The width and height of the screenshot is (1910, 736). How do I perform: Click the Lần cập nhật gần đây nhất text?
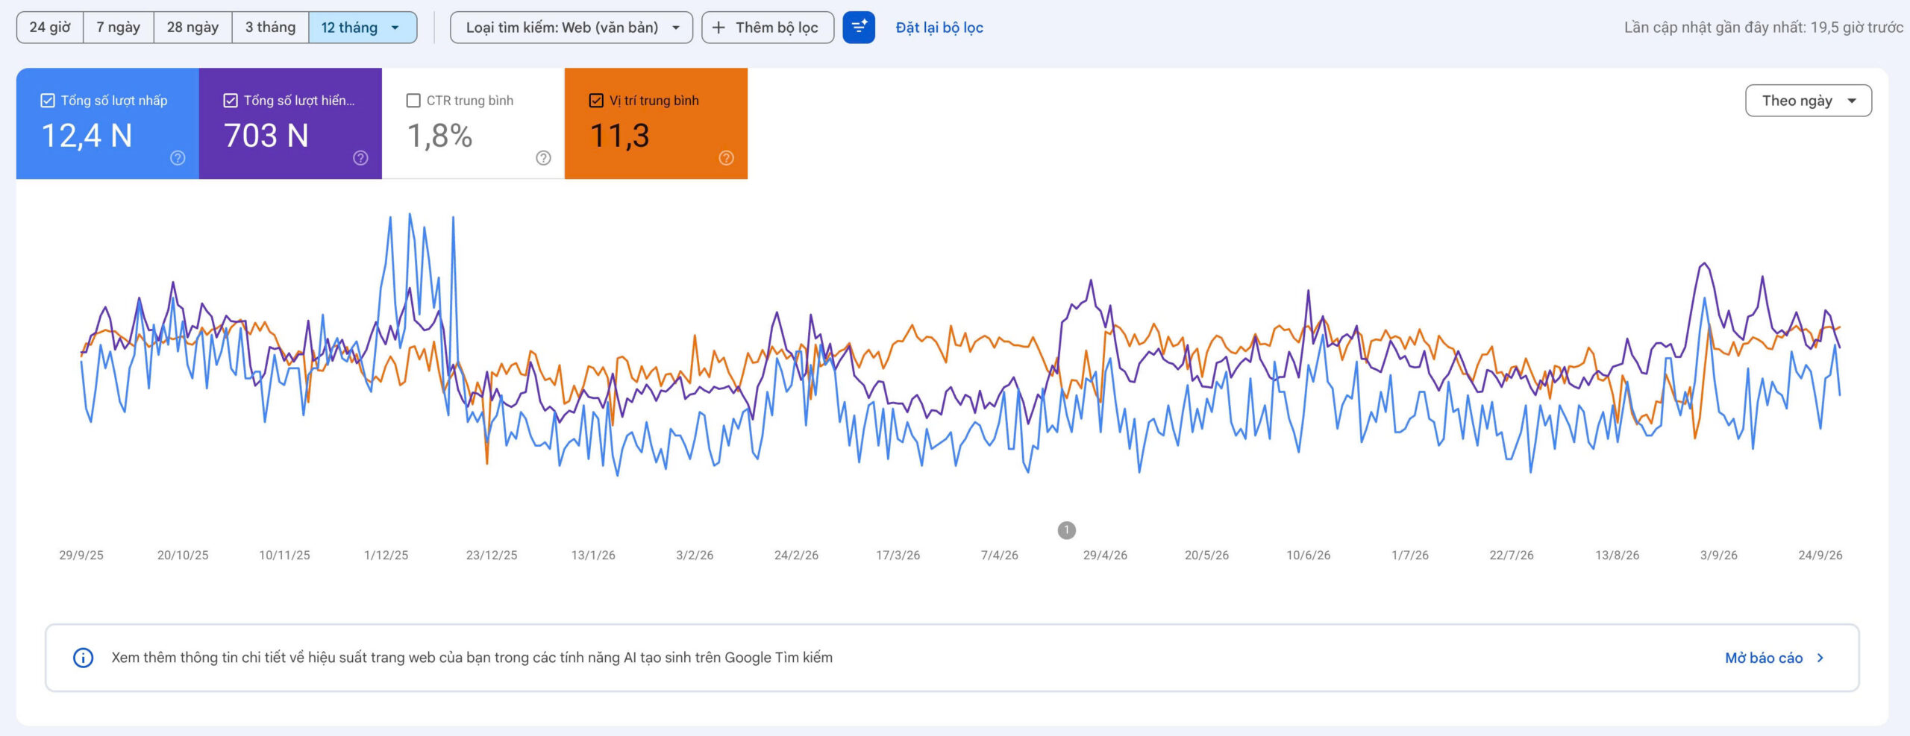pyautogui.click(x=1764, y=28)
